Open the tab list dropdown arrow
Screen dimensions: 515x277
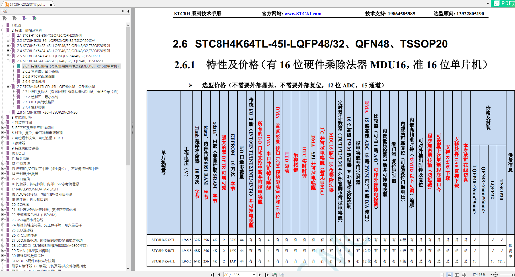coord(488,4)
